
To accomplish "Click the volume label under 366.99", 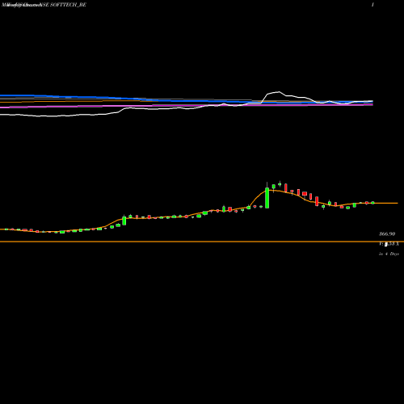I will pos(389,244).
